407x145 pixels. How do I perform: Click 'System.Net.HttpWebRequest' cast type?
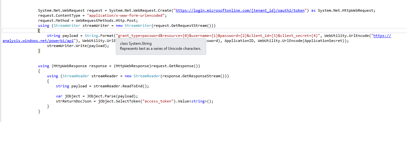tap(345, 10)
